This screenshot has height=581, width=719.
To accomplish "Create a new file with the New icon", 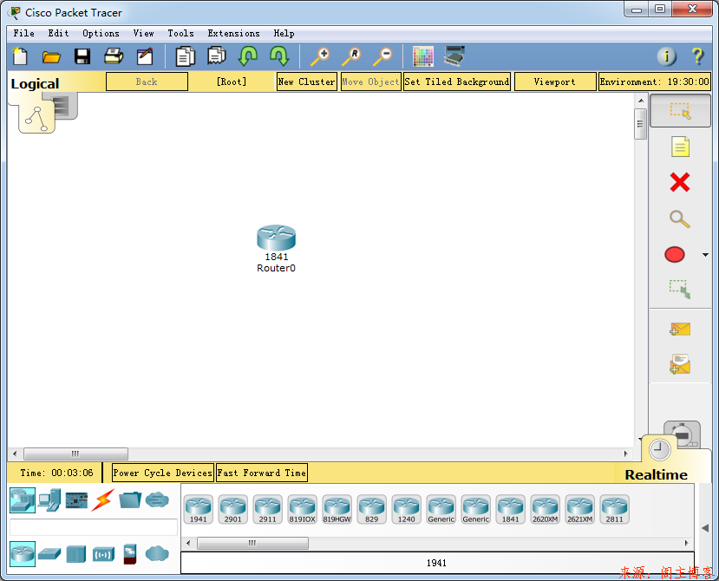I will 20,56.
